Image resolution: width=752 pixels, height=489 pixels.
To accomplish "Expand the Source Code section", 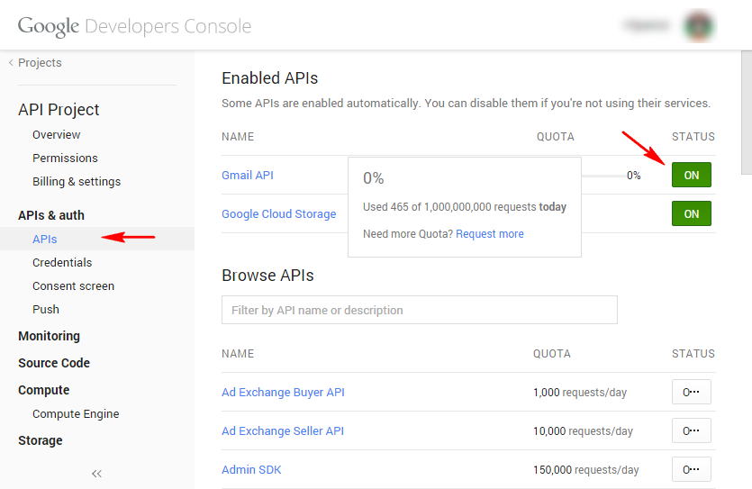I will [54, 364].
